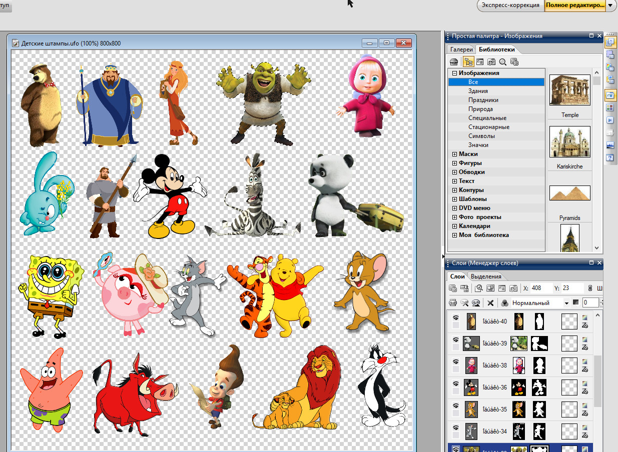The height and width of the screenshot is (452, 618).
Task: Click the histogram icon in the right vertical toolbar
Action: (610, 145)
